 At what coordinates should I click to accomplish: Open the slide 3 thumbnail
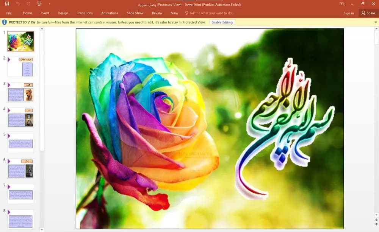pos(20,92)
